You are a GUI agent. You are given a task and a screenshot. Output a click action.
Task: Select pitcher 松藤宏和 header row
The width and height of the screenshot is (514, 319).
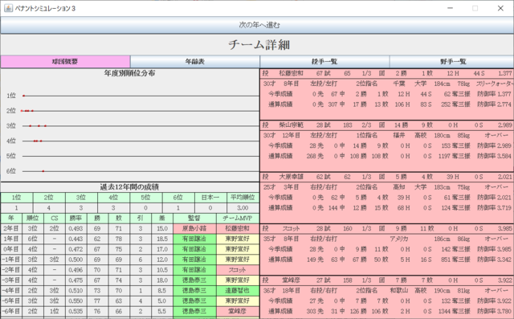387,73
